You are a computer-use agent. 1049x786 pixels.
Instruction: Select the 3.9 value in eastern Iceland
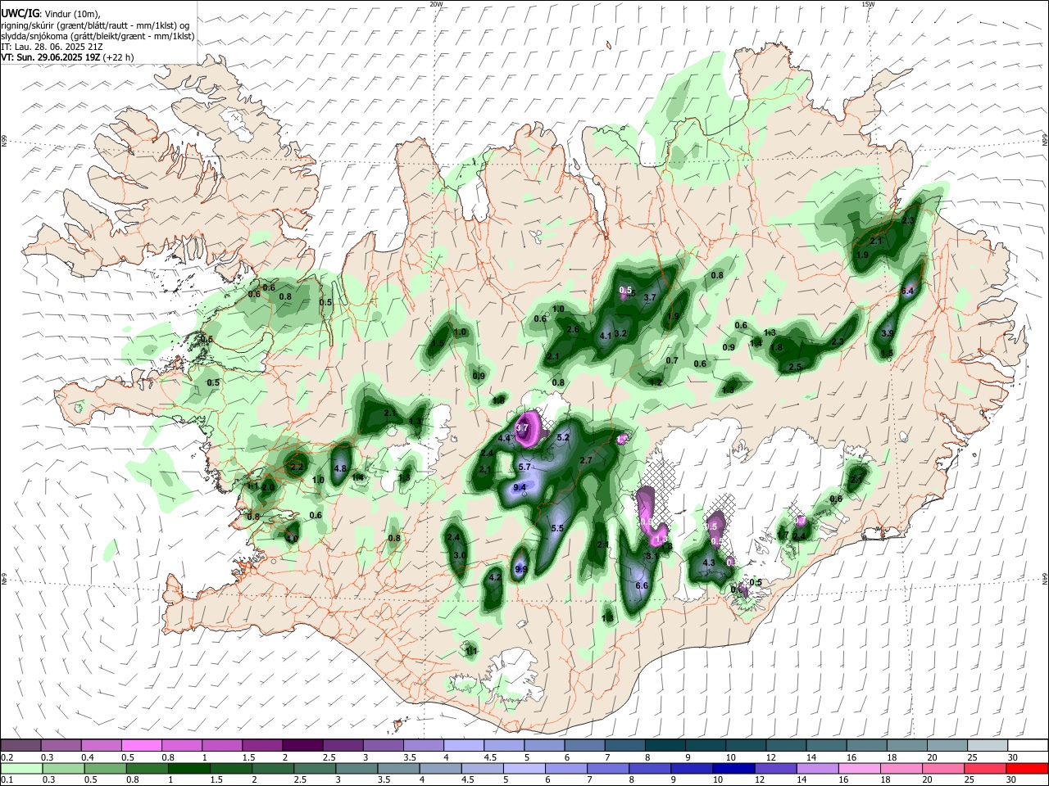pos(888,334)
